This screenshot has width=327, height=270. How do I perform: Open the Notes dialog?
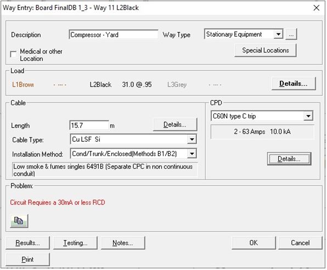pyautogui.click(x=123, y=243)
